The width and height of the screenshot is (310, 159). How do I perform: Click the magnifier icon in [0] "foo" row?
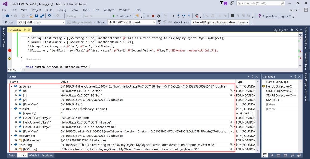click(231, 91)
